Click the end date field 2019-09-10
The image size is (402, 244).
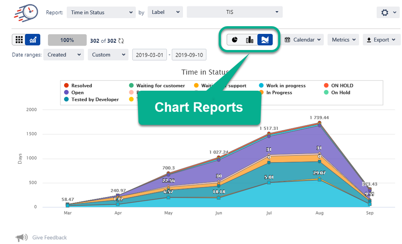tap(189, 55)
